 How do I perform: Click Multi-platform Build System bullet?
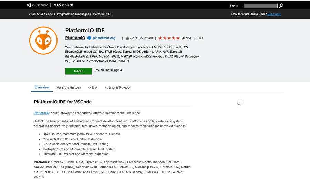(79, 149)
